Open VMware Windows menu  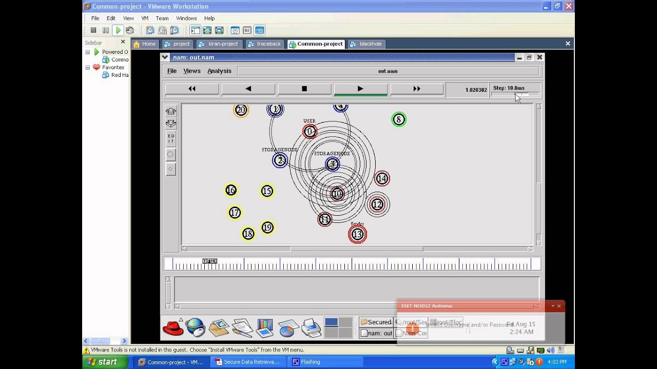point(186,18)
